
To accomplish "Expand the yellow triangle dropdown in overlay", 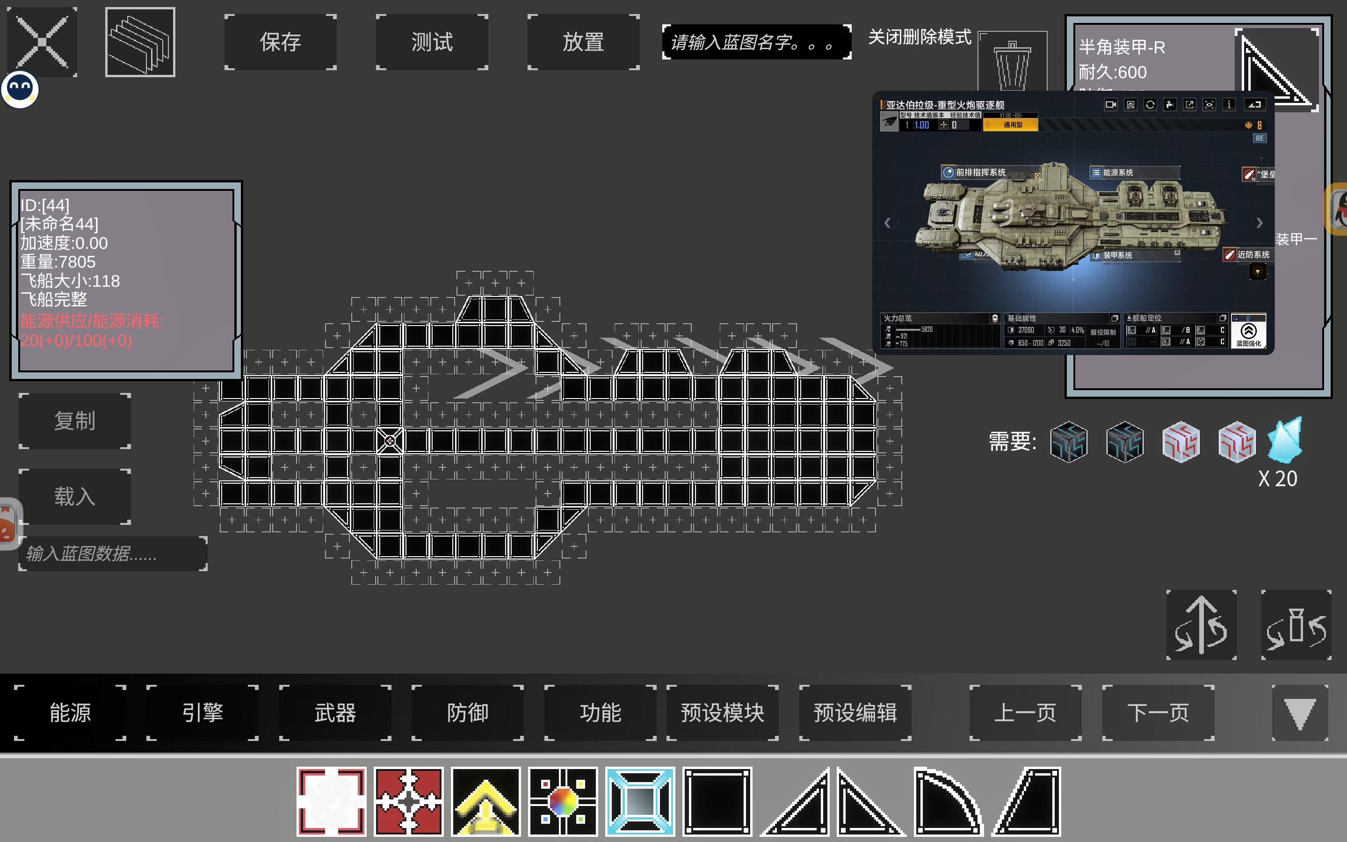I will (x=1257, y=272).
